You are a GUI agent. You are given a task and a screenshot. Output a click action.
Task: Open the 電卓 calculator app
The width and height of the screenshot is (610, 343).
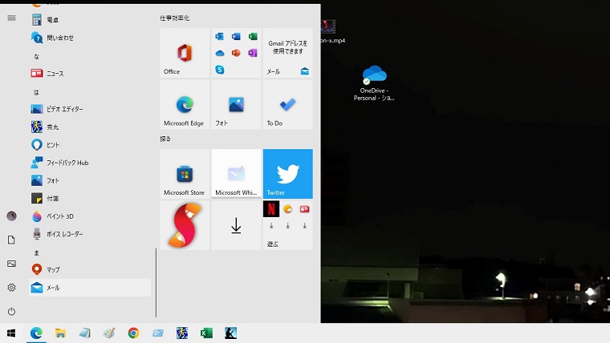(x=90, y=20)
